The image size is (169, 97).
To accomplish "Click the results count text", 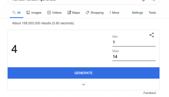I will click(x=43, y=23).
